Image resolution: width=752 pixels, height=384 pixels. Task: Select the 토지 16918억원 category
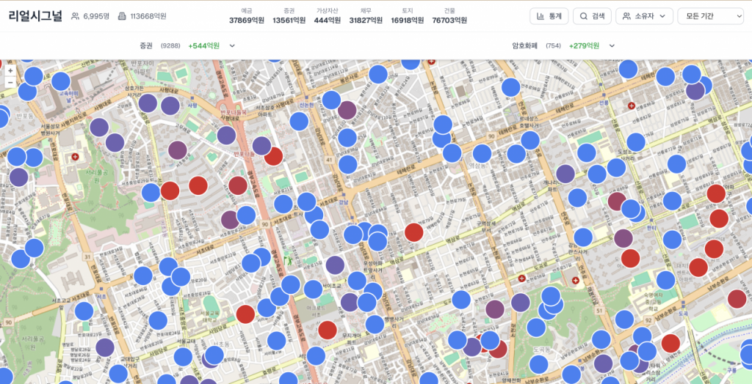point(408,16)
